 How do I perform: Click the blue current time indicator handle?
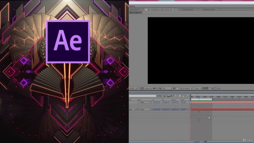coord(199,97)
